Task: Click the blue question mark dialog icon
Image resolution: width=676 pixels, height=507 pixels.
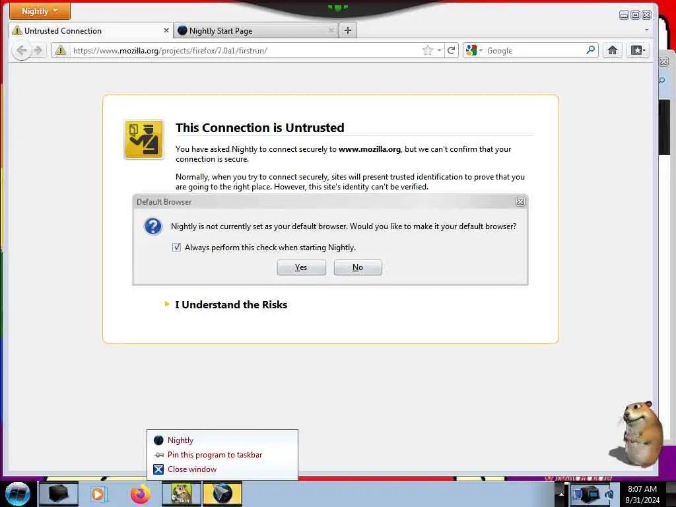Action: (x=153, y=226)
